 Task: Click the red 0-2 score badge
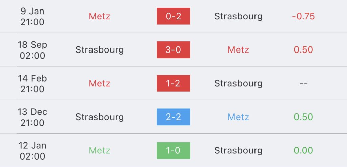click(173, 16)
